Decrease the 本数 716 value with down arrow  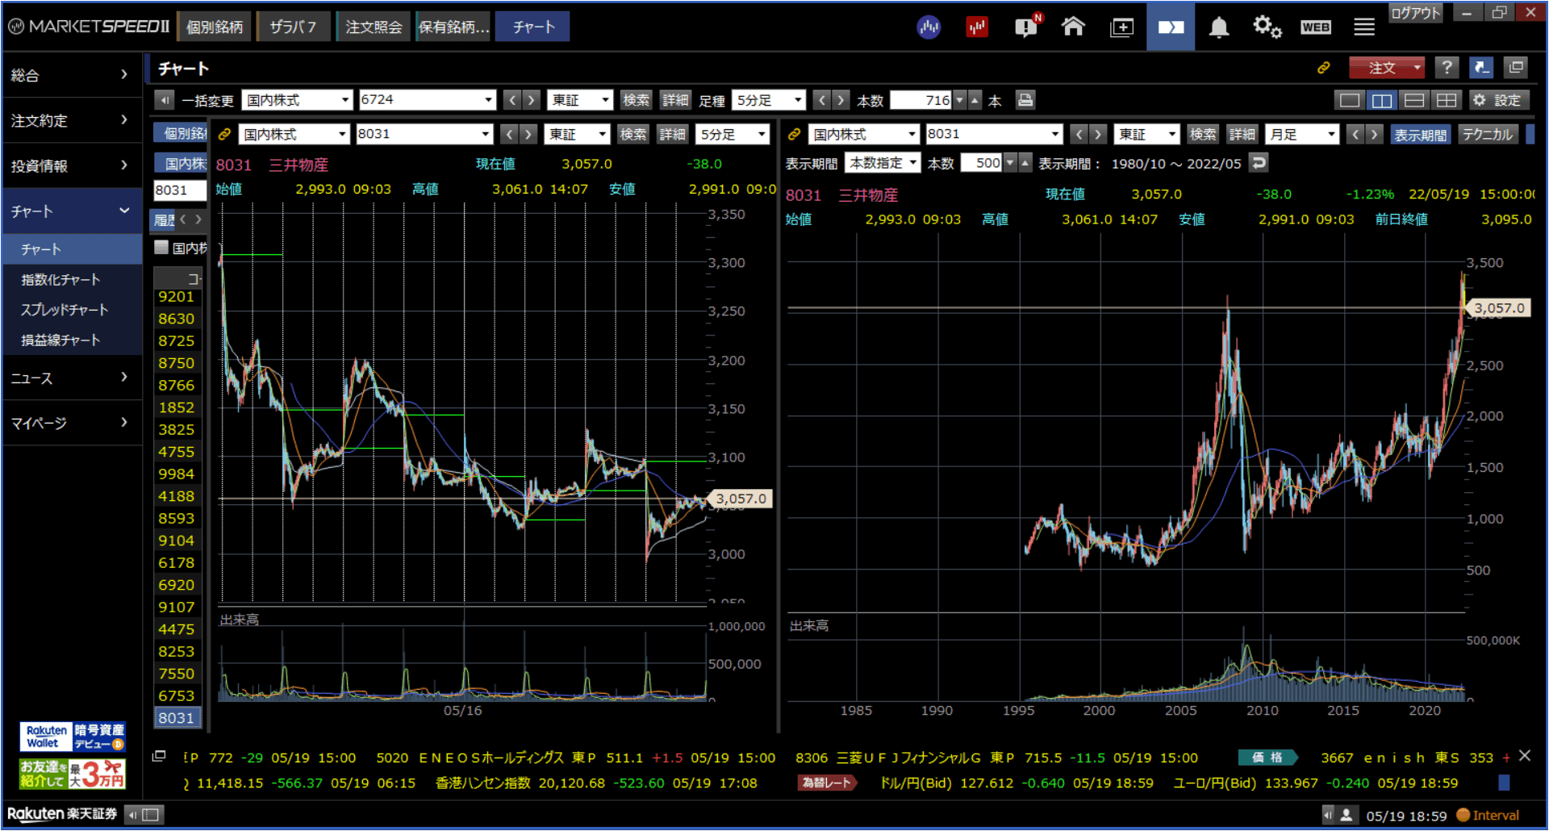coord(960,100)
